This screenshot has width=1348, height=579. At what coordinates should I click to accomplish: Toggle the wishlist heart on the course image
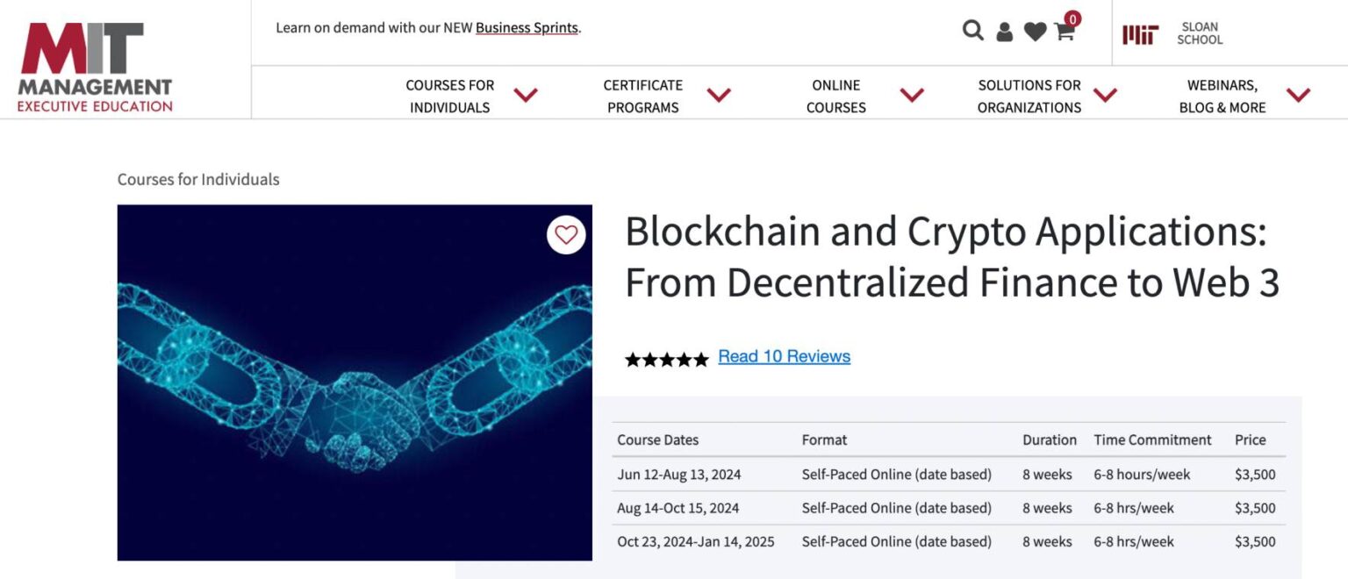(566, 235)
